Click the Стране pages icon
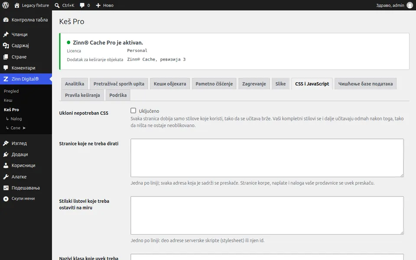 [6, 57]
